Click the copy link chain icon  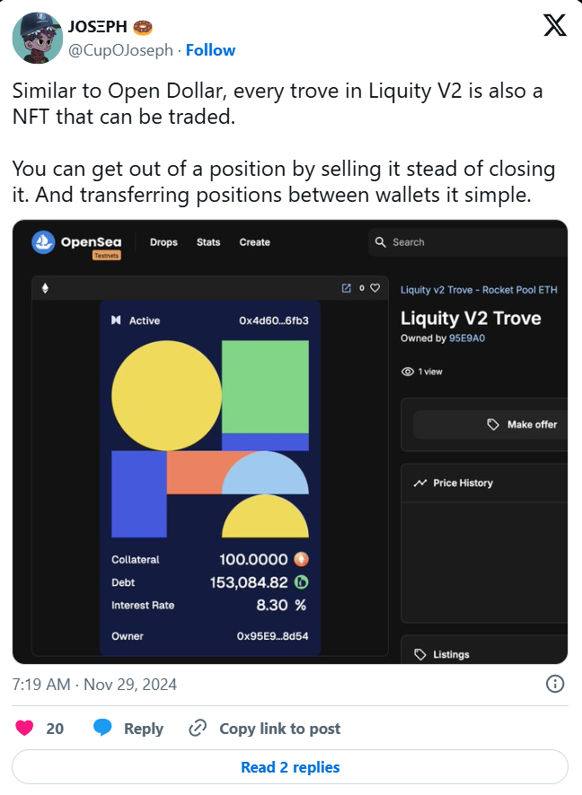[198, 728]
